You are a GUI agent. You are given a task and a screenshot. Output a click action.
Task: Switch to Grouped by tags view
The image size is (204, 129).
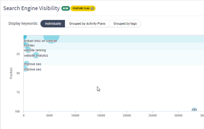coord(125,24)
